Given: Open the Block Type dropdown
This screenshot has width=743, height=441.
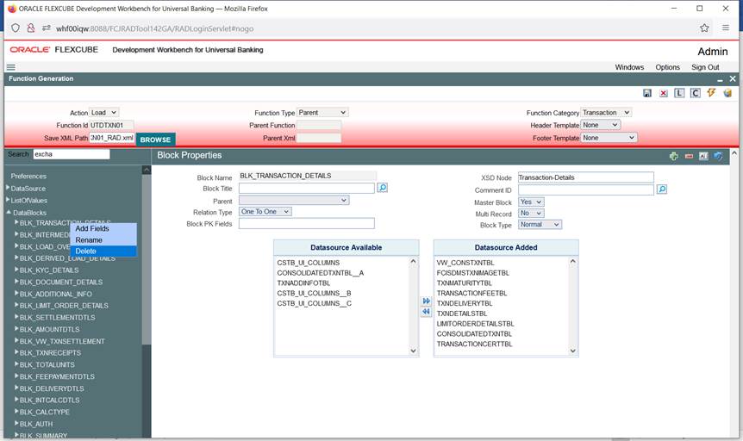Looking at the screenshot, I should [540, 225].
